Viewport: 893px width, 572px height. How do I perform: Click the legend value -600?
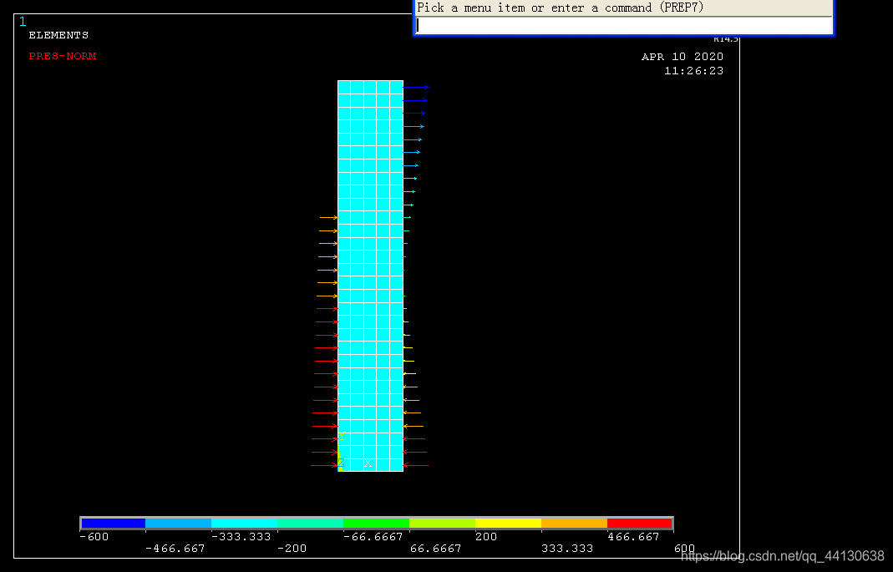coord(94,537)
